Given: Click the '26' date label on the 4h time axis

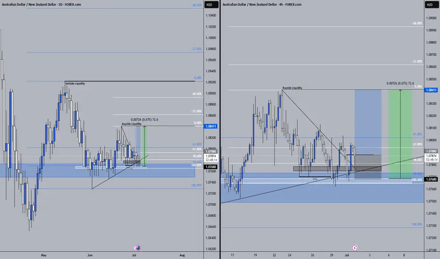Looking at the screenshot, I should pos(313,255).
